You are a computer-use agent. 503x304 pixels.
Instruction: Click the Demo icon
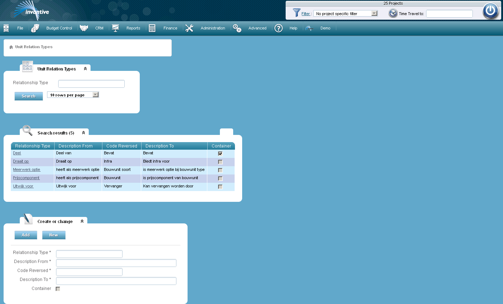click(309, 28)
